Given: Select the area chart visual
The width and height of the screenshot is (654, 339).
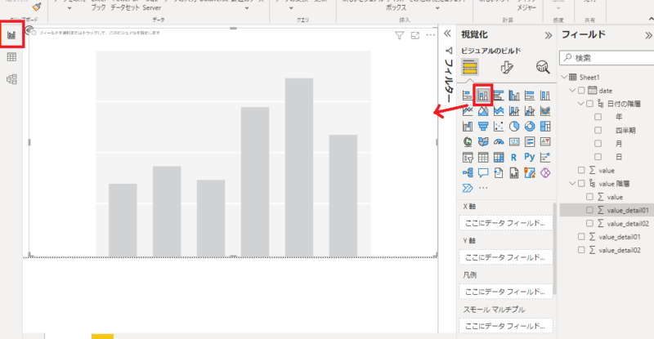Looking at the screenshot, I should (483, 111).
